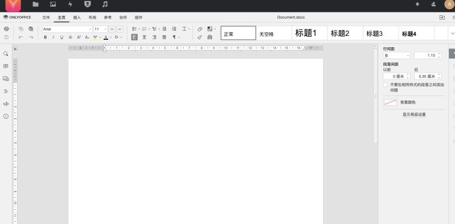Screen dimensions: 455x224
Task: Toggle justified alignment
Action: (164, 37)
